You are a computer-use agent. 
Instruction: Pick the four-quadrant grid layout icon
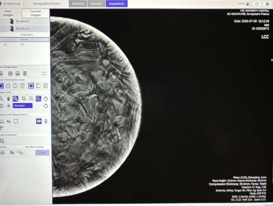point(22,86)
